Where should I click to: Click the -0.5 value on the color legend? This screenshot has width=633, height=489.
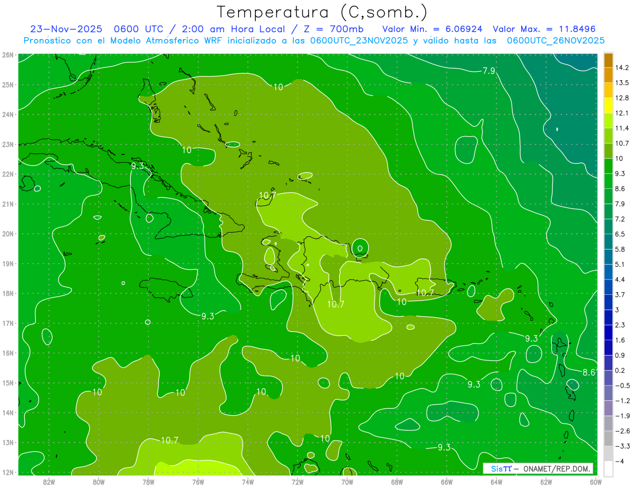pyautogui.click(x=622, y=386)
